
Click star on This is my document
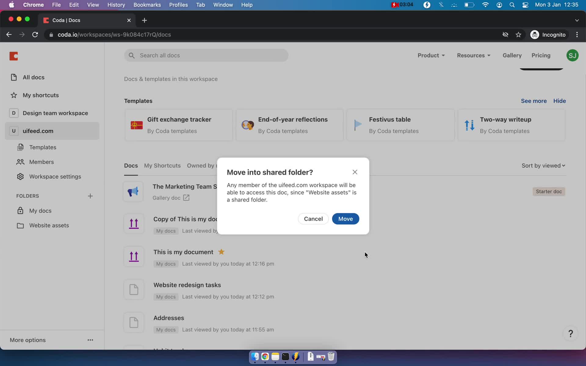tap(221, 252)
